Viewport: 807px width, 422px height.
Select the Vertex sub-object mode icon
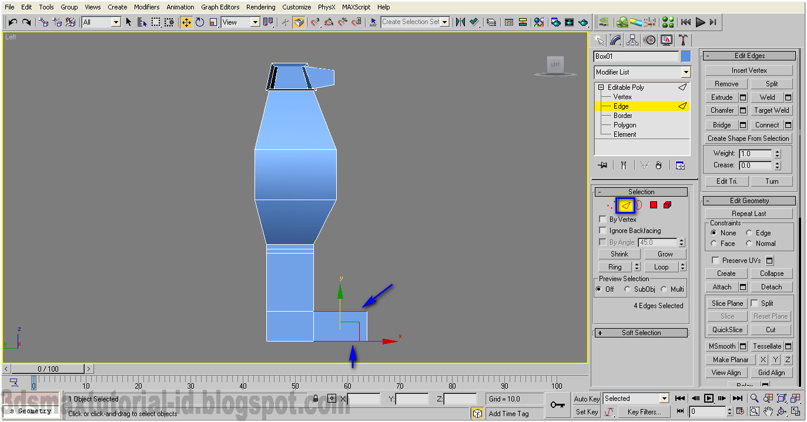point(611,205)
